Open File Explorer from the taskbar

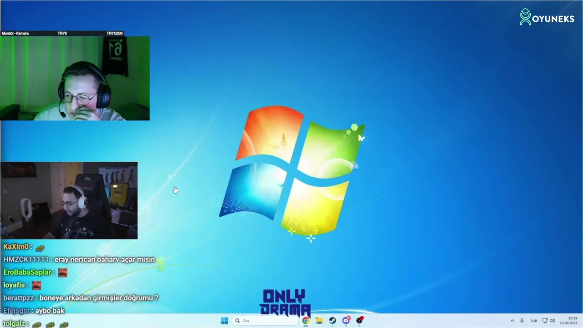point(319,321)
